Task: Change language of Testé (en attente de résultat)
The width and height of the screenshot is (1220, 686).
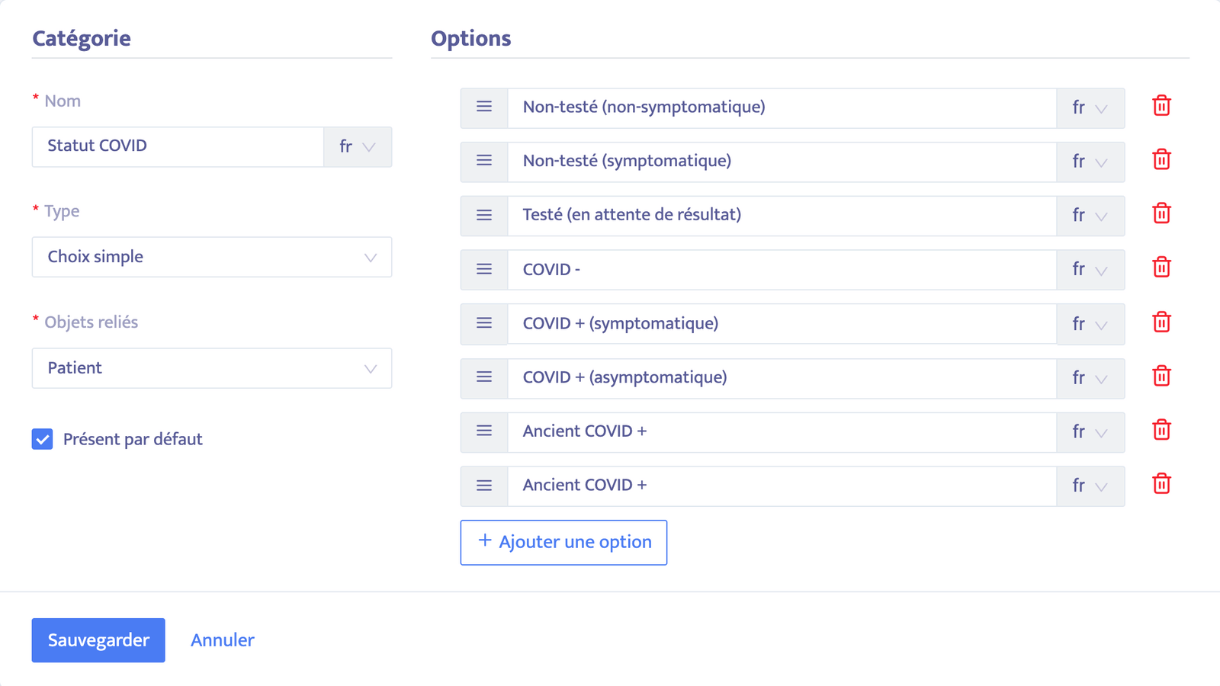Action: click(1090, 216)
